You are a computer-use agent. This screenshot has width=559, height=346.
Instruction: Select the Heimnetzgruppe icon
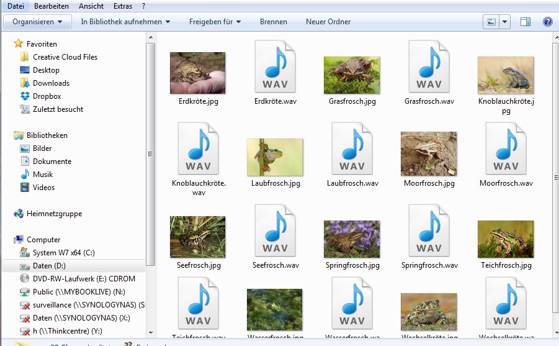click(x=18, y=214)
